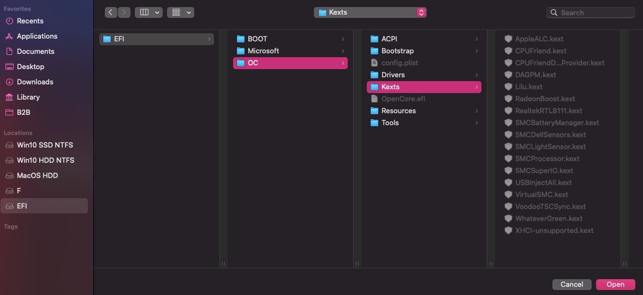Click the Win10 HDD NTFS drive icon
Image resolution: width=643 pixels, height=295 pixels.
tap(9, 161)
